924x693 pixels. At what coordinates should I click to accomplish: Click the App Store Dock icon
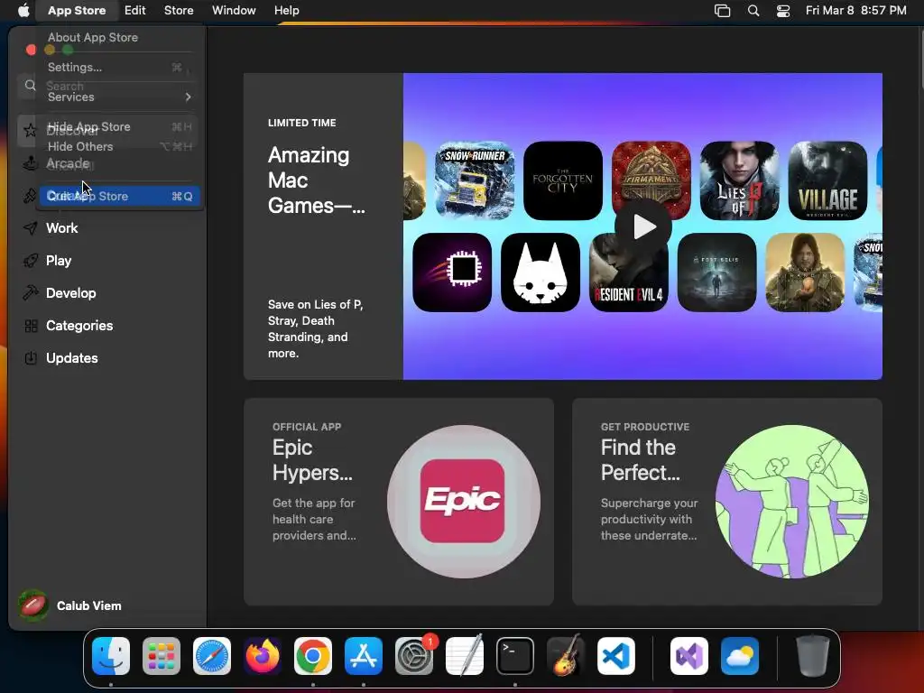tap(364, 656)
